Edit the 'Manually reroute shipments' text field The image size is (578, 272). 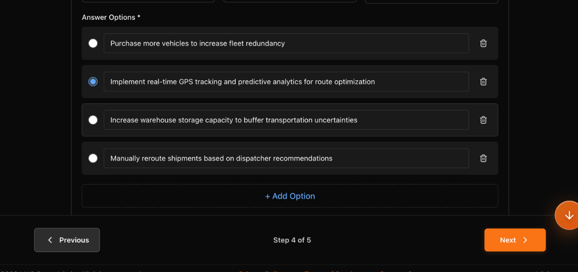click(286, 158)
